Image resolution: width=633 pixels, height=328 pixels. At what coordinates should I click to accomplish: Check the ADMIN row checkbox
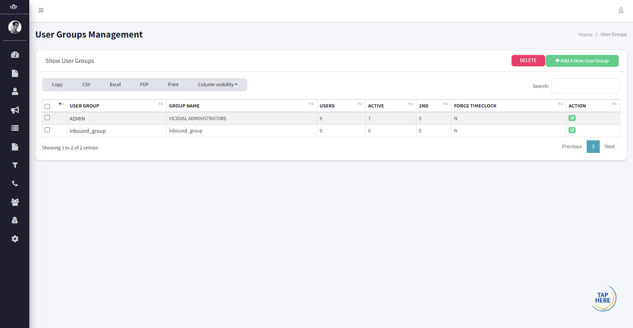coord(47,118)
